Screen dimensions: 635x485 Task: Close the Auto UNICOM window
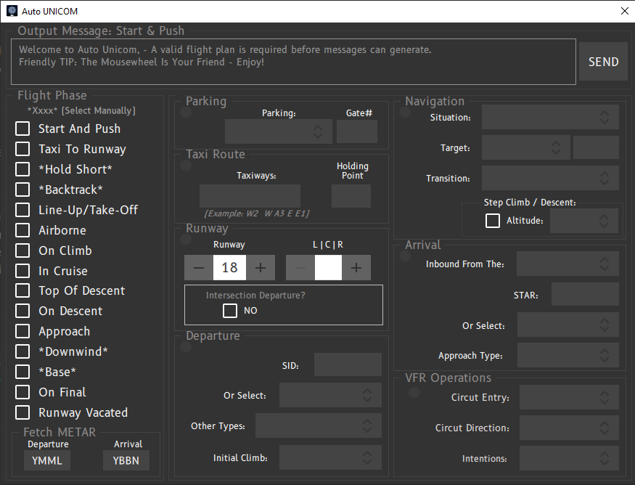pyautogui.click(x=624, y=11)
